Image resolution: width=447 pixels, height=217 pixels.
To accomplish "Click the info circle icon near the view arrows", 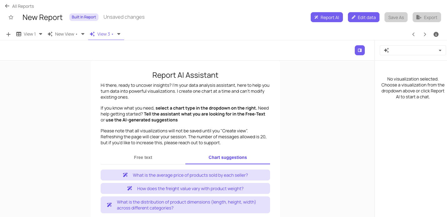I will pos(436,34).
